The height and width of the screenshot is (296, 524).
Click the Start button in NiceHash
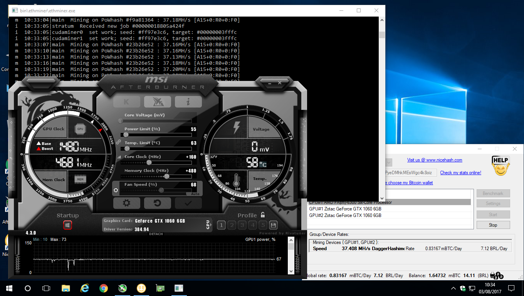click(493, 215)
